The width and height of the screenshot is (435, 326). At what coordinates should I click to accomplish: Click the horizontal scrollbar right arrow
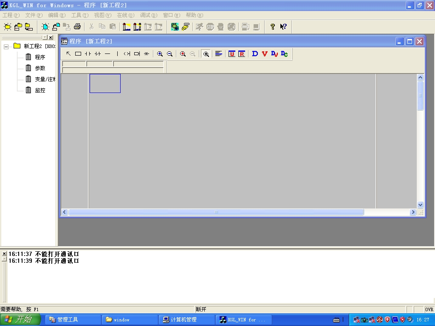tap(413, 212)
